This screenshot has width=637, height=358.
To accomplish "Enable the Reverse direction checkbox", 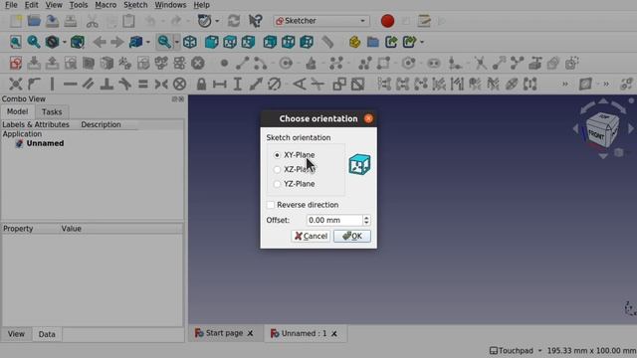I will pyautogui.click(x=270, y=205).
